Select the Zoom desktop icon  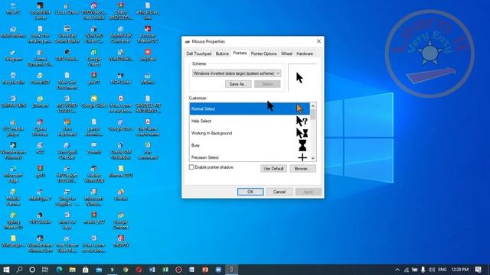93,148
